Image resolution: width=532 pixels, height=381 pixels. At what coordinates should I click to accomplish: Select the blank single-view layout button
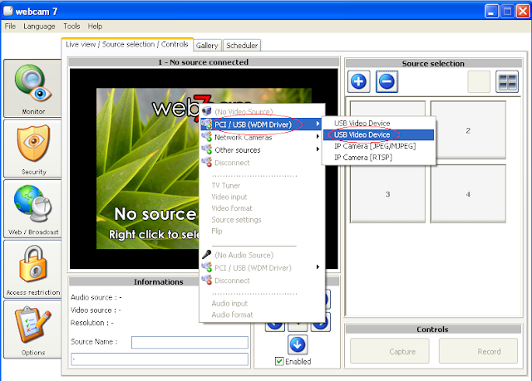pos(479,81)
